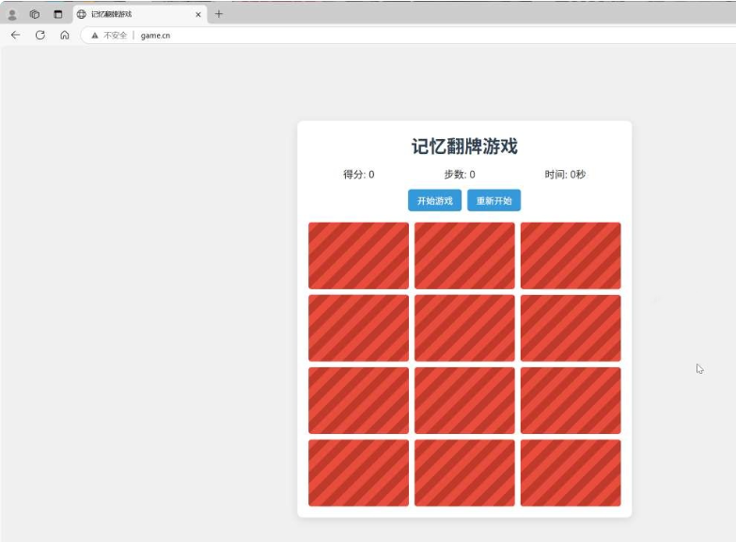Open the workspaces icon in title bar
This screenshot has height=542, width=736.
(x=35, y=14)
